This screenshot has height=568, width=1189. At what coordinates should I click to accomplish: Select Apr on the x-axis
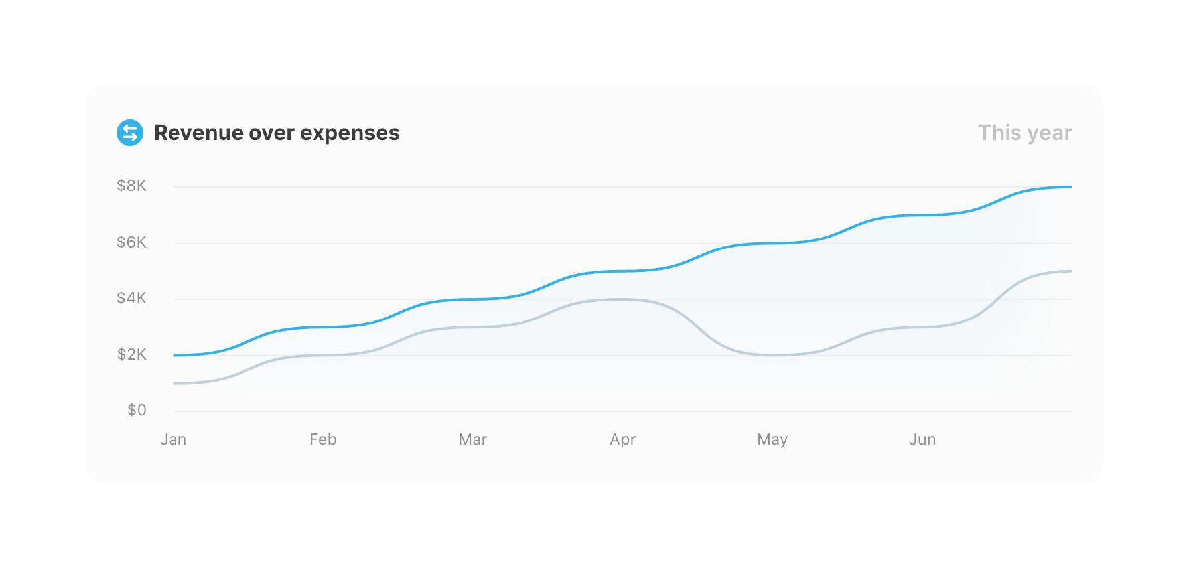[623, 439]
